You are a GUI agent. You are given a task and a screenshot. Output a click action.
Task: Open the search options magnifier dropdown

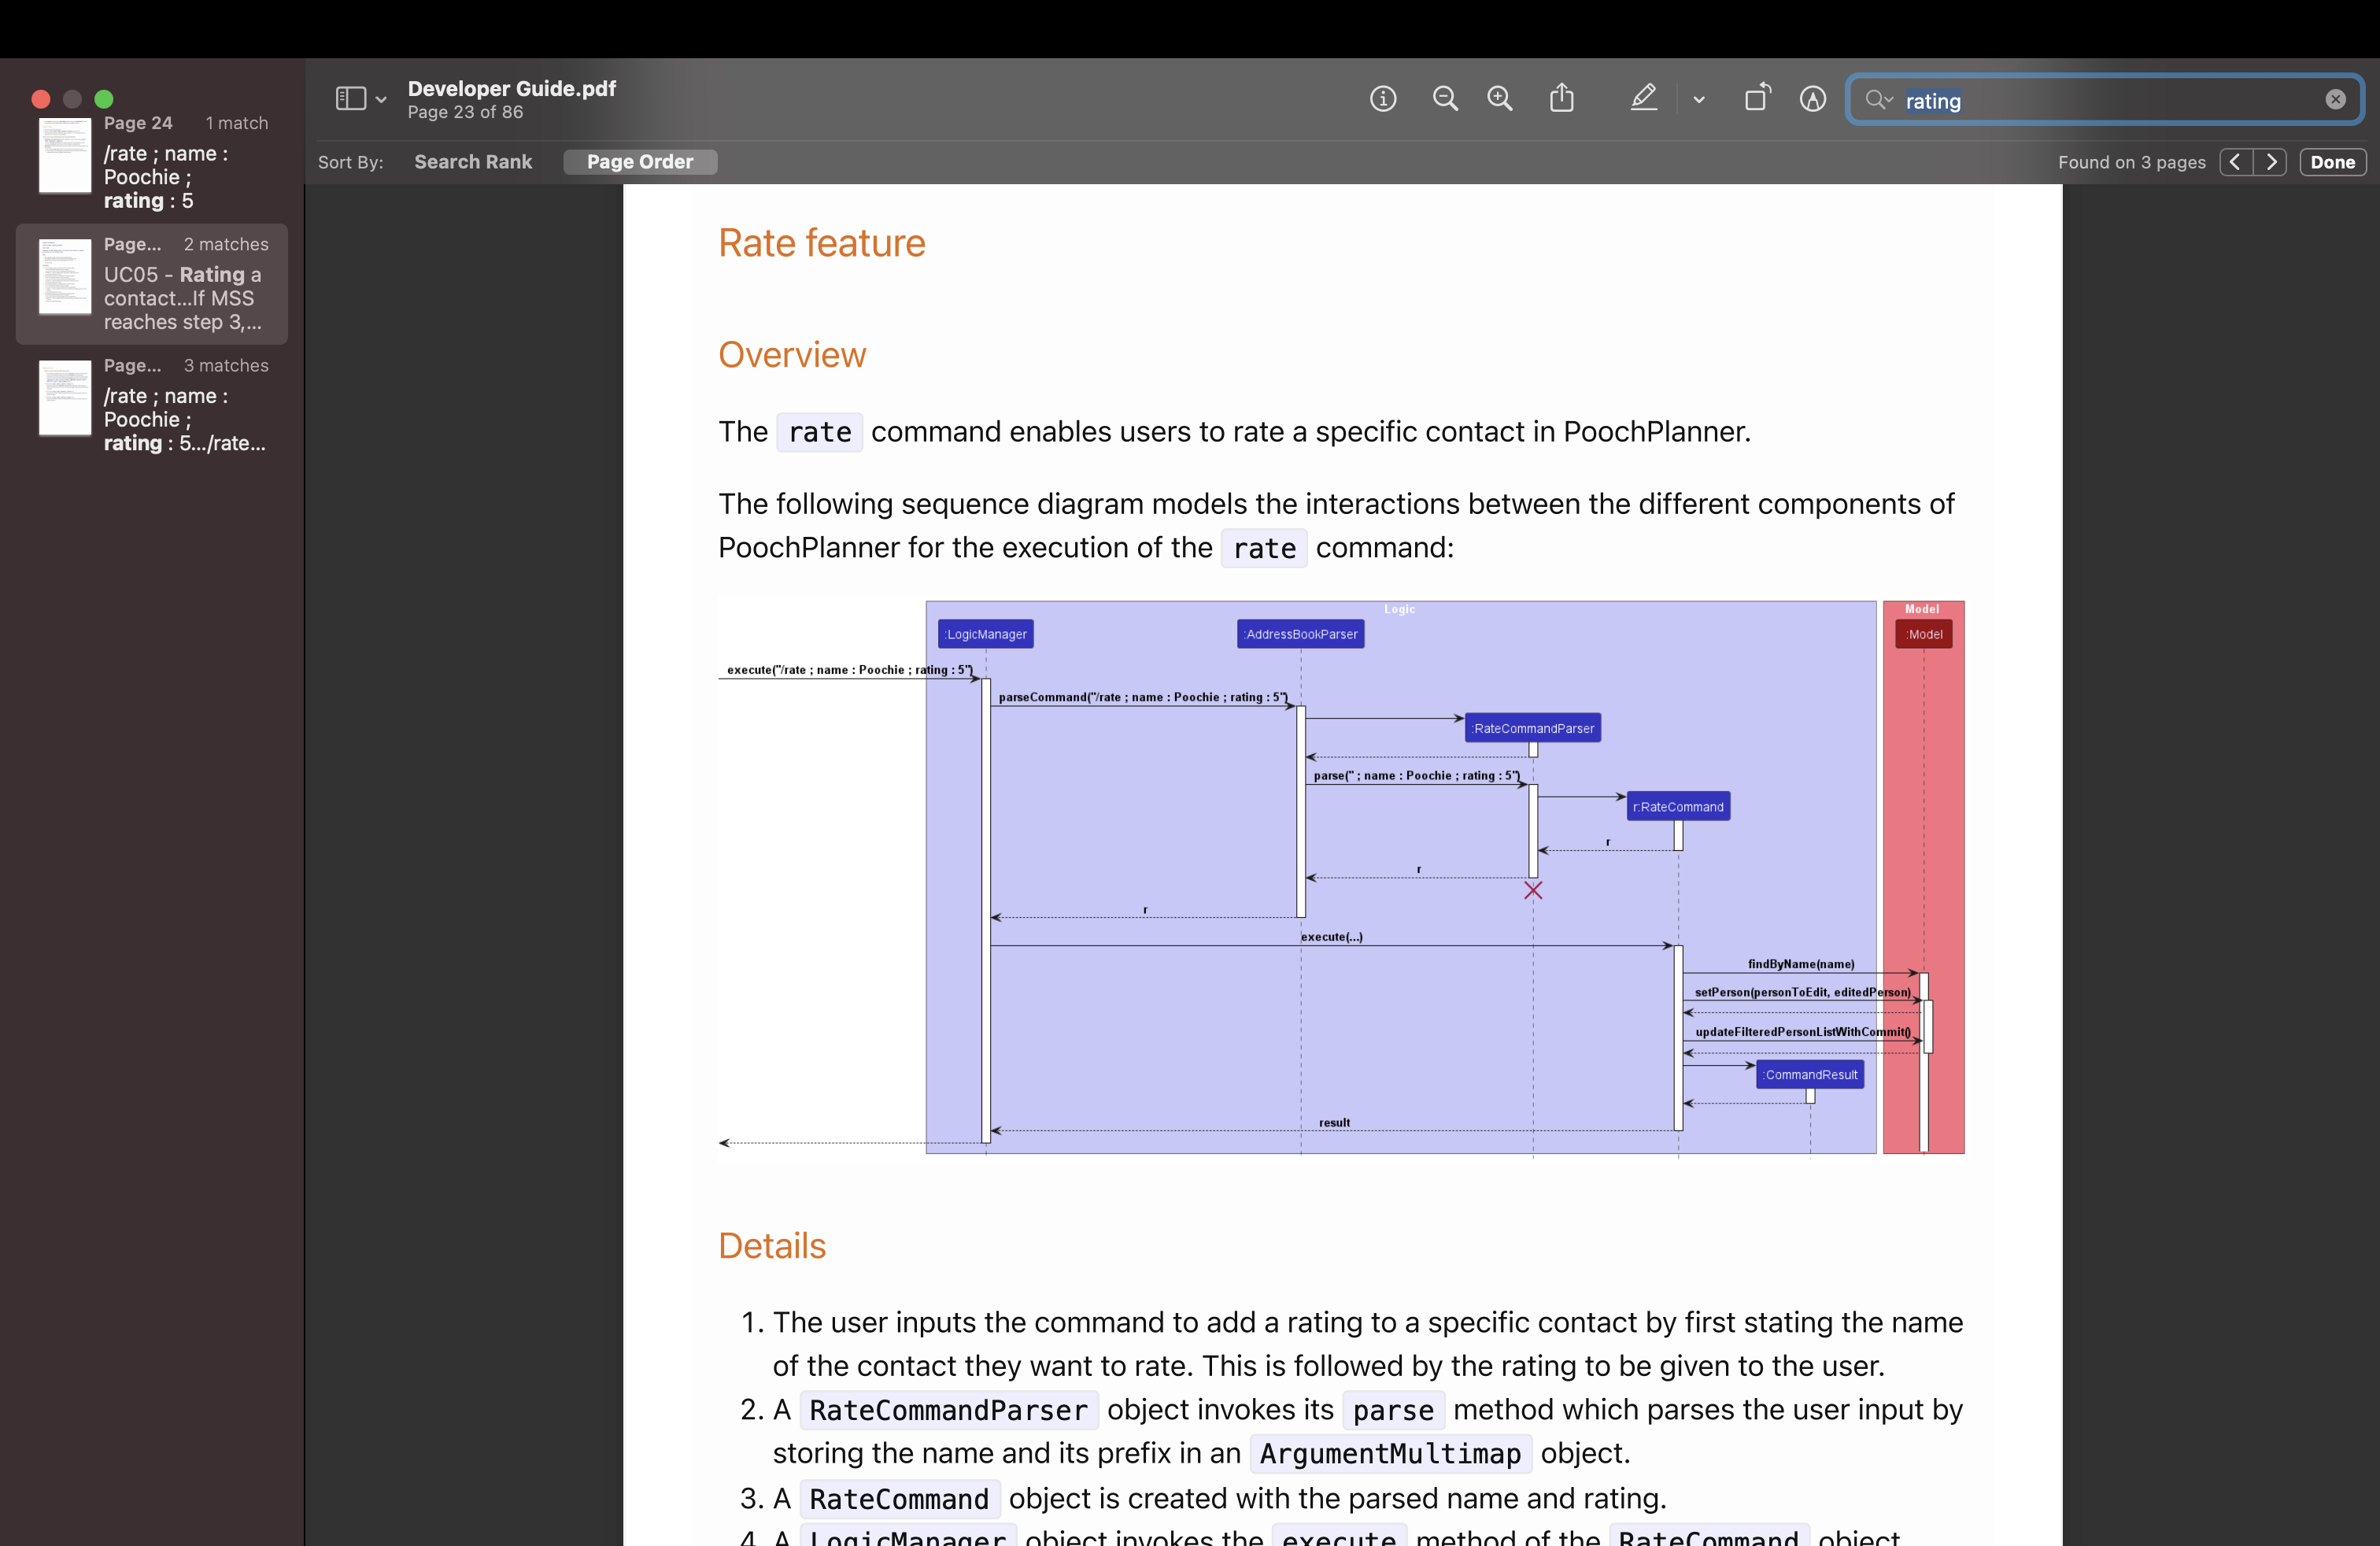[x=1879, y=100]
